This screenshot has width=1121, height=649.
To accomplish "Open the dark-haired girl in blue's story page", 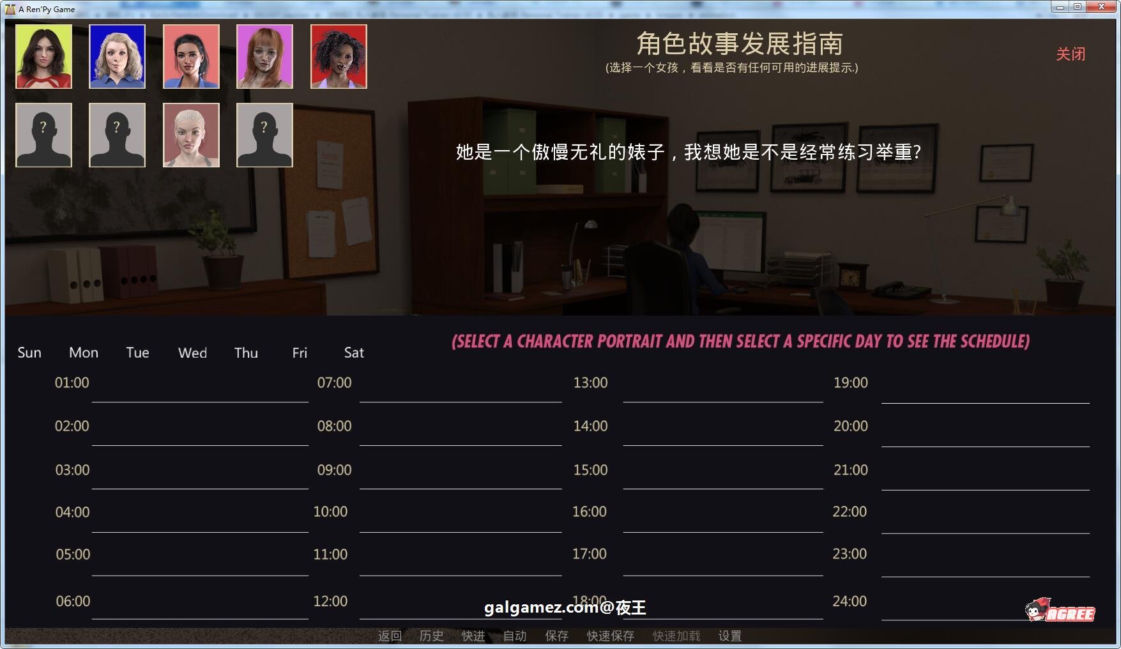I will (190, 56).
